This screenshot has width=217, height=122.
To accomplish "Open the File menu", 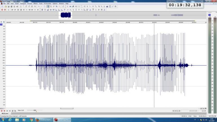I will click(5, 3).
